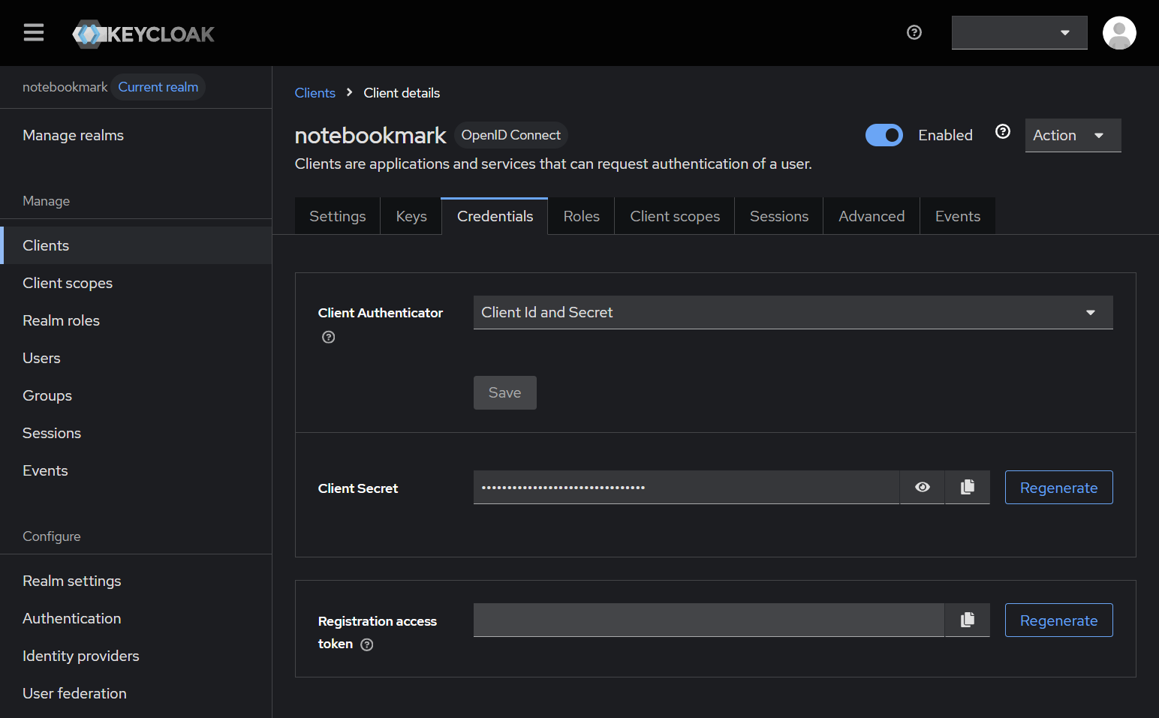Open the help icon in the header
This screenshot has height=718, width=1159.
914,32
